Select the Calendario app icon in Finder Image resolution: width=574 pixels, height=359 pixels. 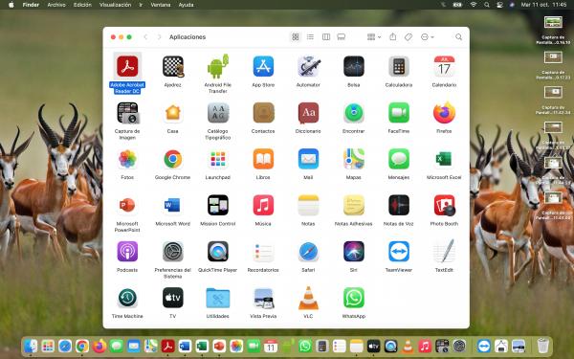(444, 66)
